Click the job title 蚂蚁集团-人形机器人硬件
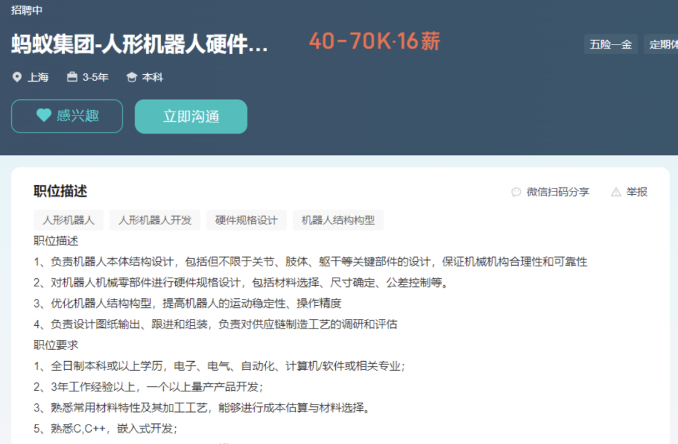This screenshot has height=444, width=678. (x=139, y=45)
